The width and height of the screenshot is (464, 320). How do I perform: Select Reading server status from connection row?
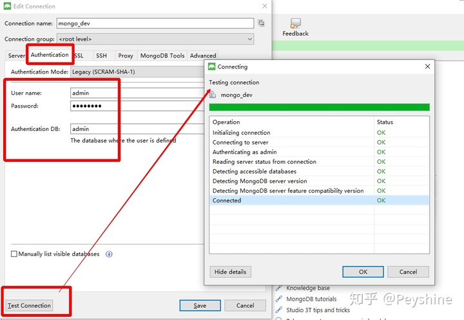tap(319, 161)
